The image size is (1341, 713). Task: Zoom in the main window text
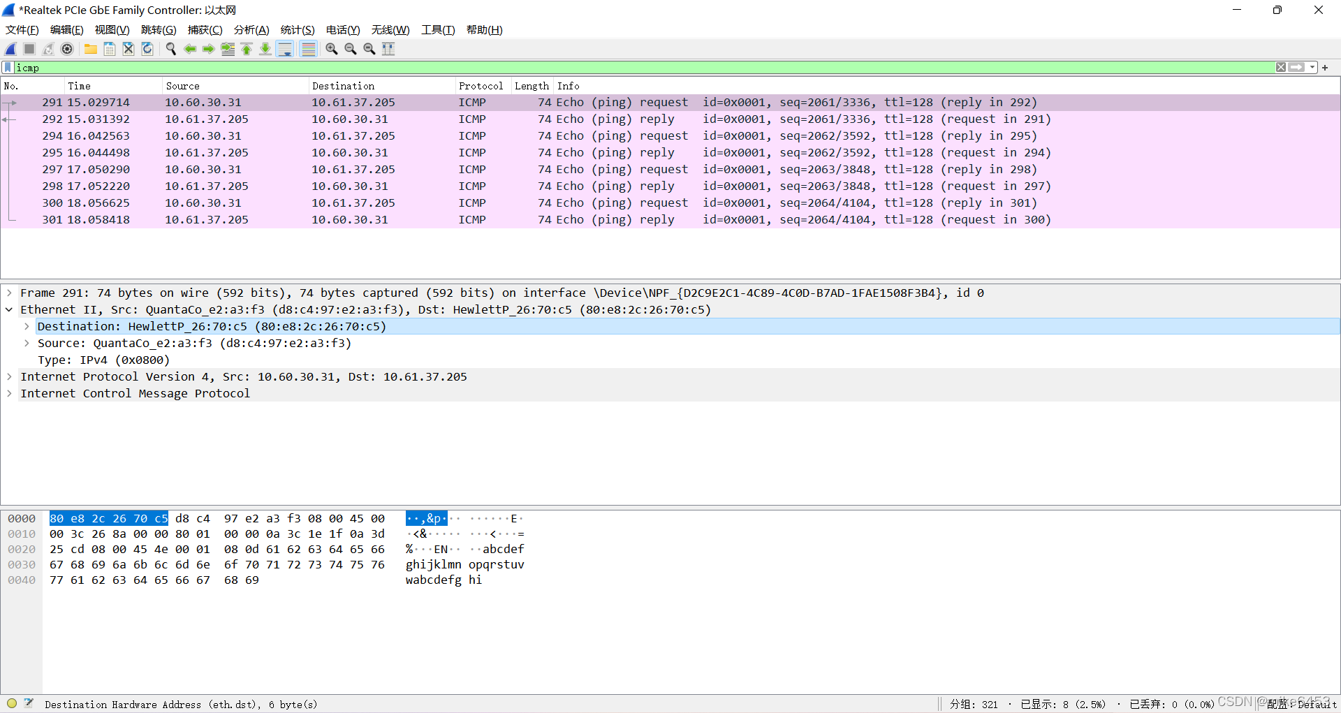[332, 49]
